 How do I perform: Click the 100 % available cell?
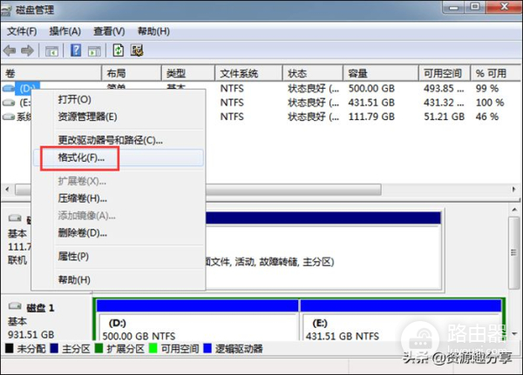point(490,103)
